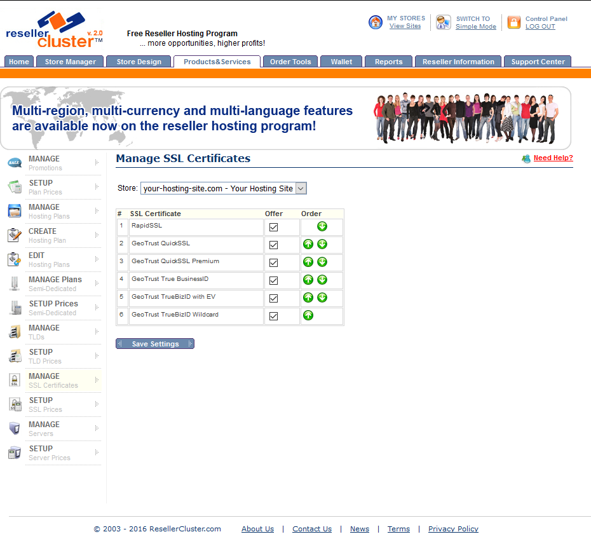Open the View Sites link

[x=405, y=26]
